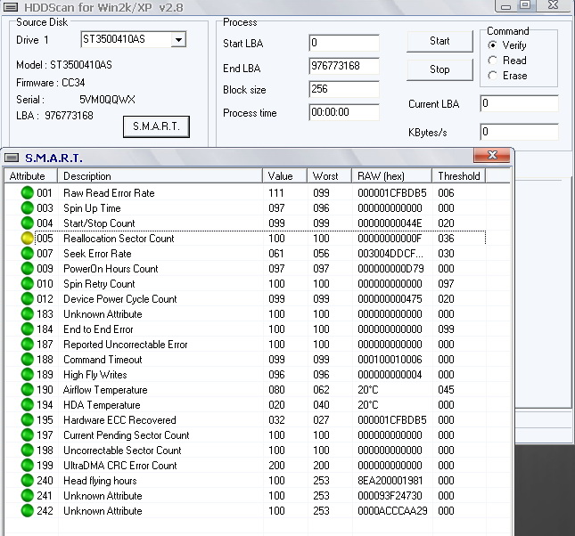Image resolution: width=575 pixels, height=536 pixels.
Task: Click RAW value 000093F24730
Action: [390, 496]
